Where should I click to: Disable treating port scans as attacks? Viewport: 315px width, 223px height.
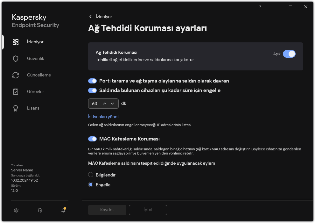pyautogui.click(x=92, y=81)
